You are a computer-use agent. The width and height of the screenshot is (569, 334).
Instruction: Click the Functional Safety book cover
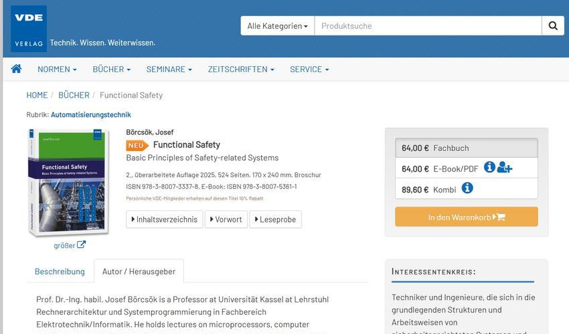68,182
